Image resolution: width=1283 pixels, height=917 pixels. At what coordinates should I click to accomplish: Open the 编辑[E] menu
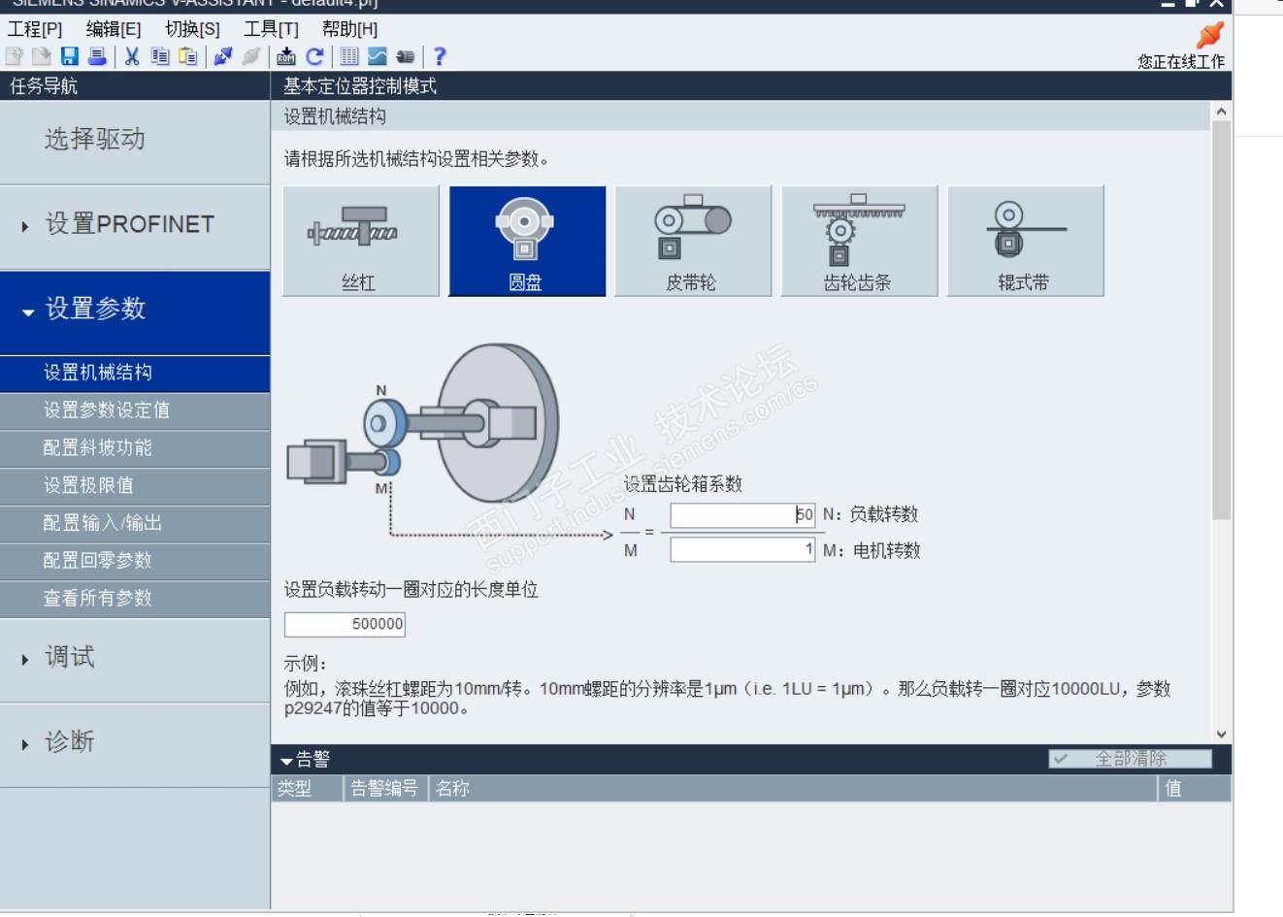(x=114, y=29)
